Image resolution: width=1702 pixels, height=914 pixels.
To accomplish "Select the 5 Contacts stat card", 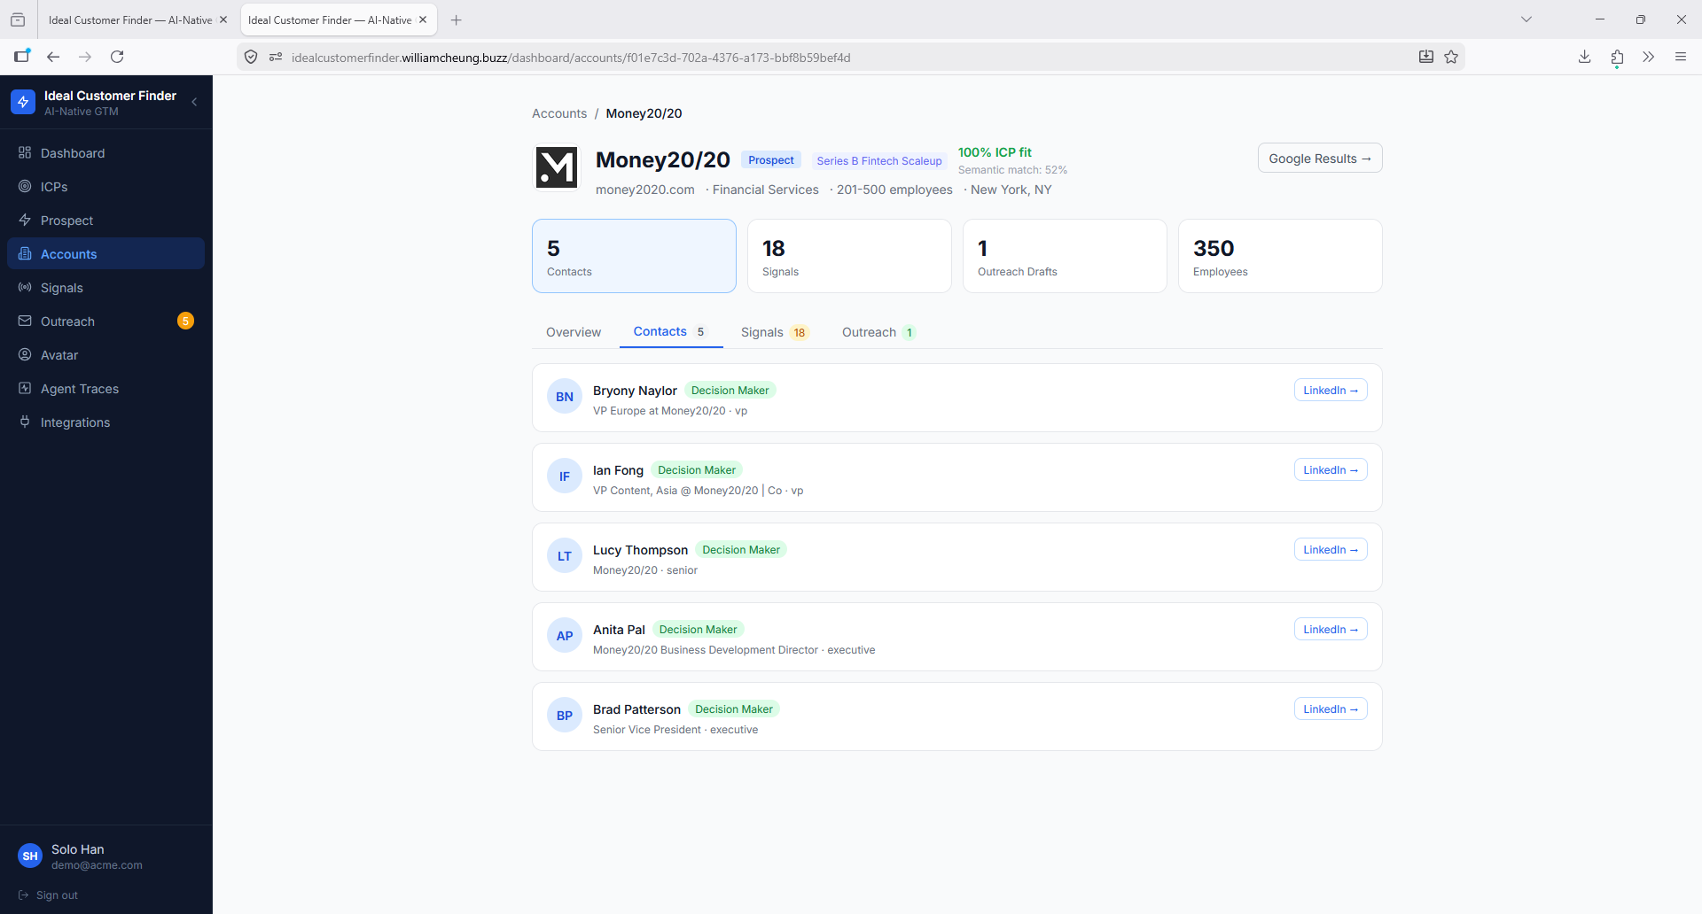I will point(634,256).
